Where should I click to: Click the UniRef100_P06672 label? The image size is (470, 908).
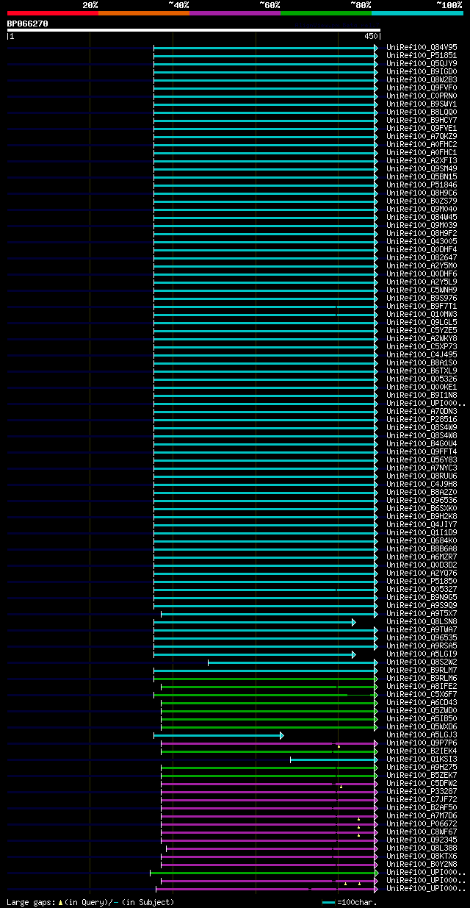tap(422, 823)
